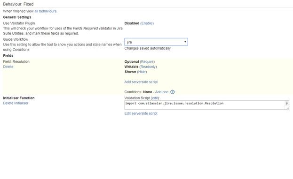
Task: Click Delete Initialiser link
Action: (x=16, y=103)
